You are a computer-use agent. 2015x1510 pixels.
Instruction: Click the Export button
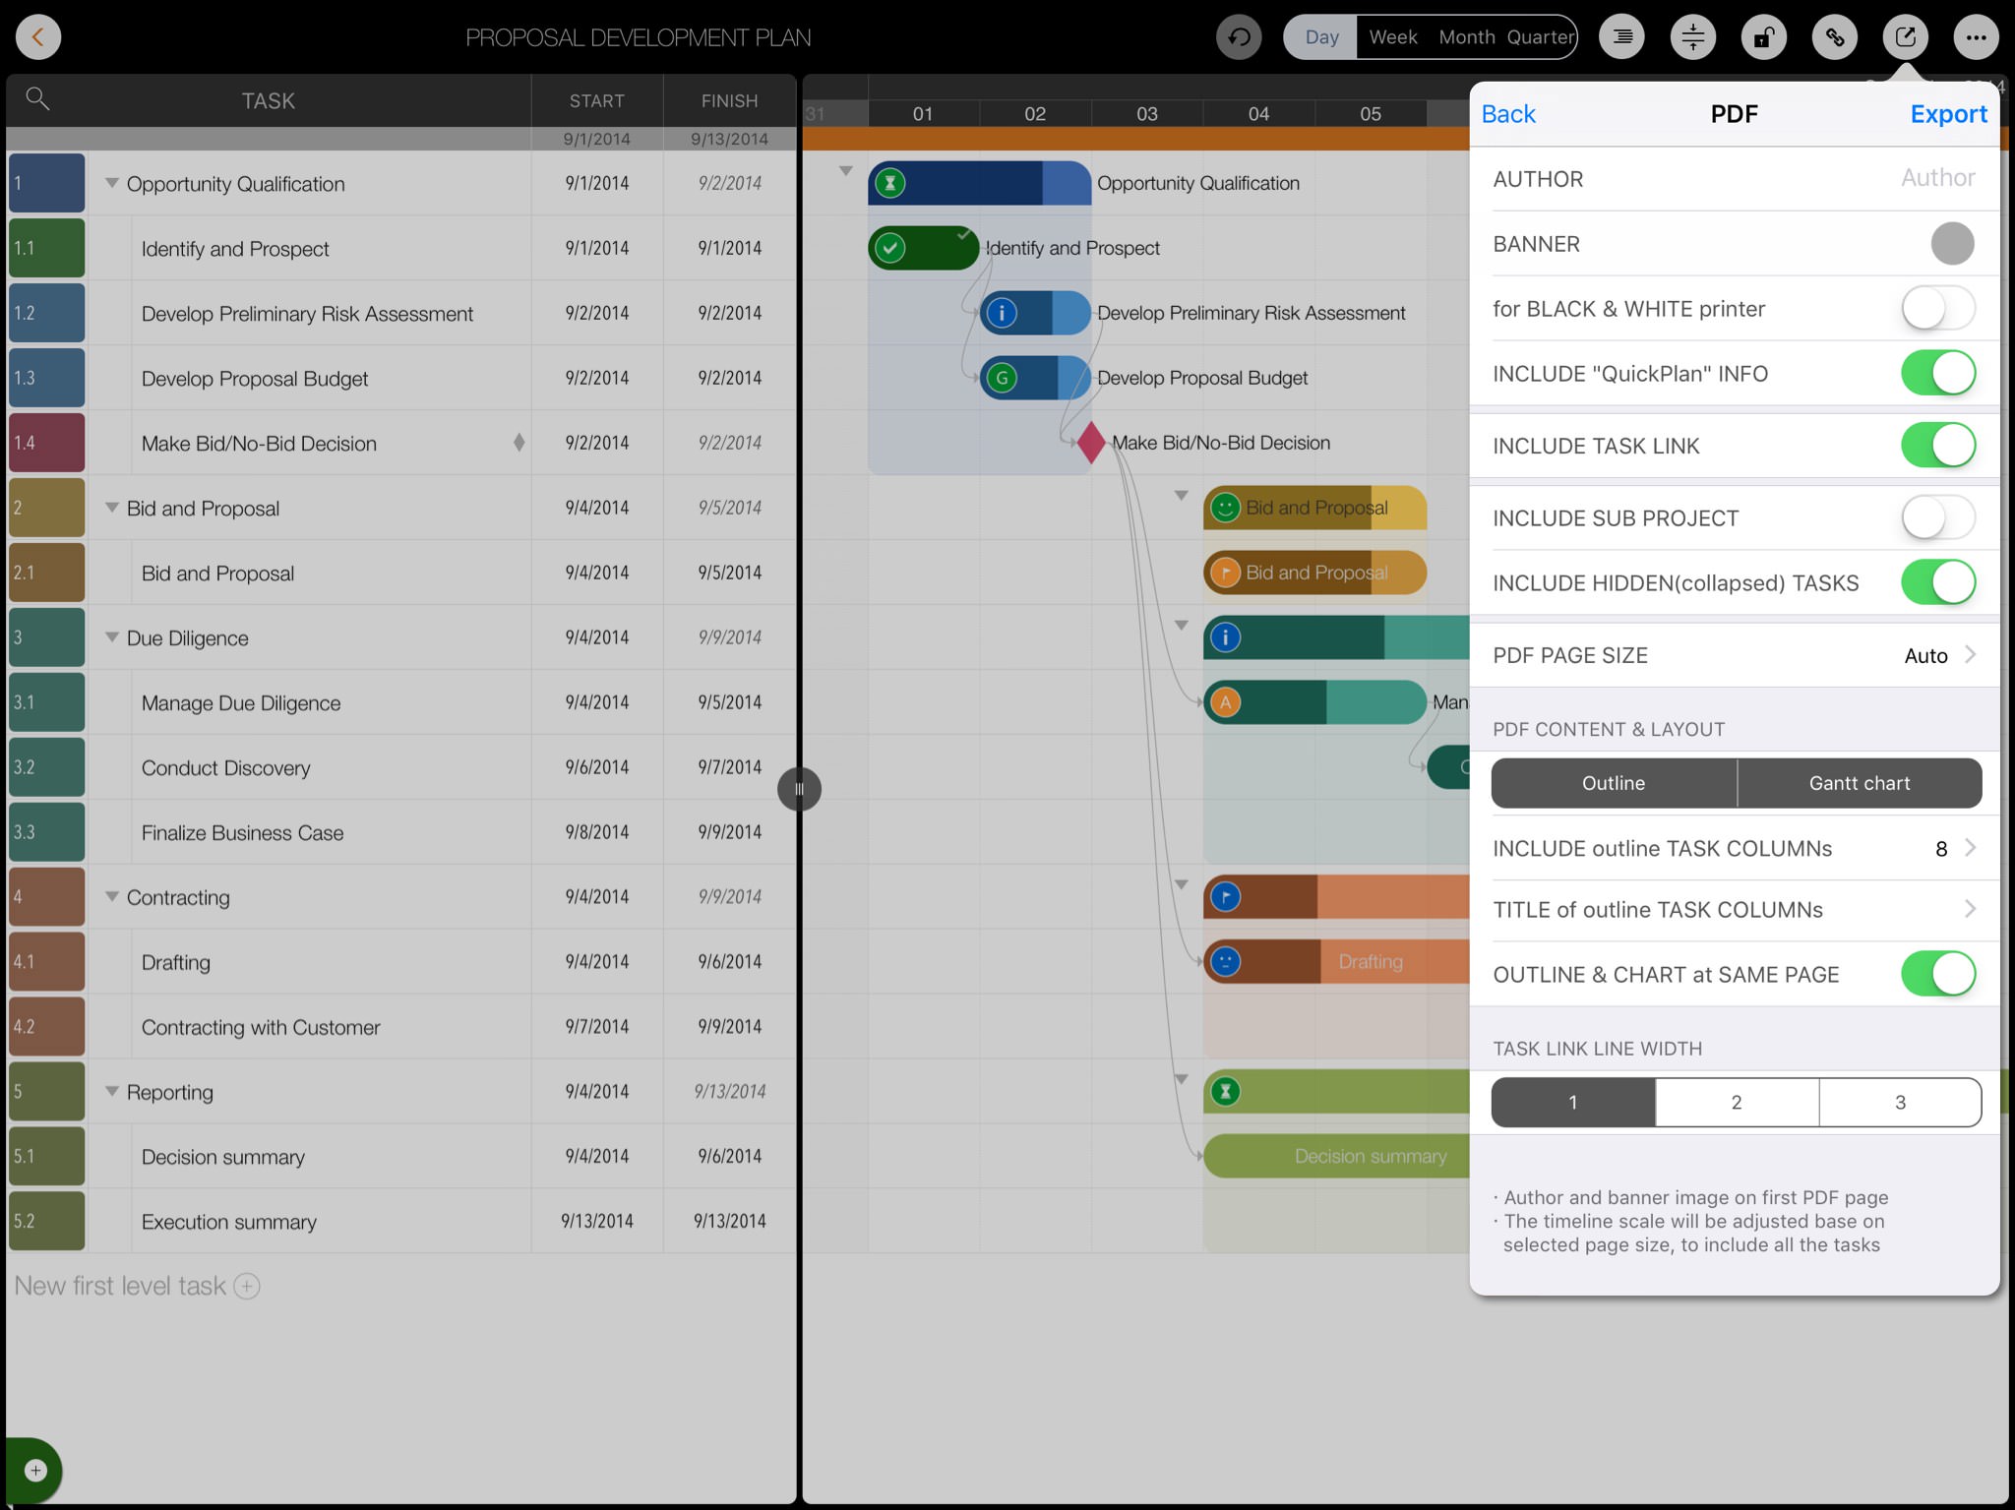click(1948, 114)
